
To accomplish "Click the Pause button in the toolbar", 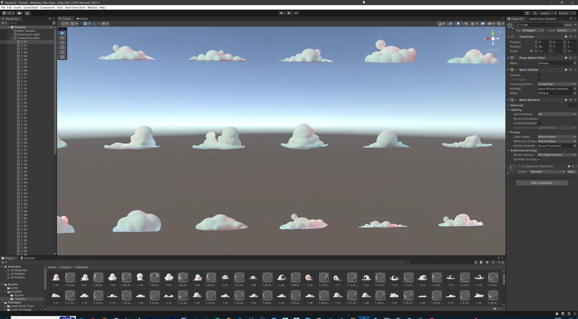I will tap(289, 13).
